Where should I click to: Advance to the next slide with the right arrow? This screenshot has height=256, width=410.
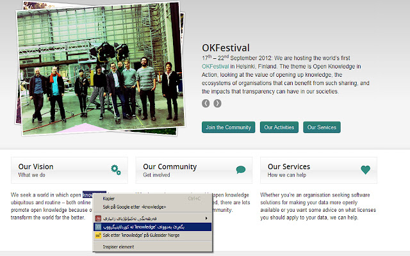pos(217,104)
